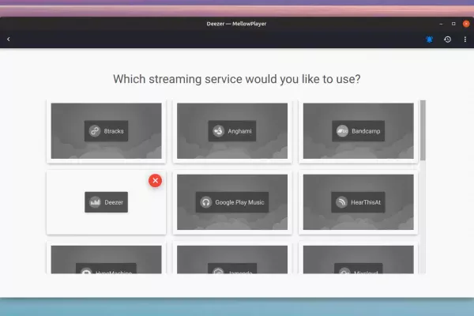Maximize the MellowPlayer window
The width and height of the screenshot is (474, 316).
(453, 24)
